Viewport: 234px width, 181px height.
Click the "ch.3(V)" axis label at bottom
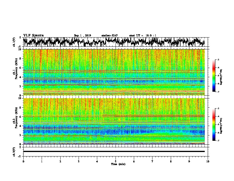[14, 152]
